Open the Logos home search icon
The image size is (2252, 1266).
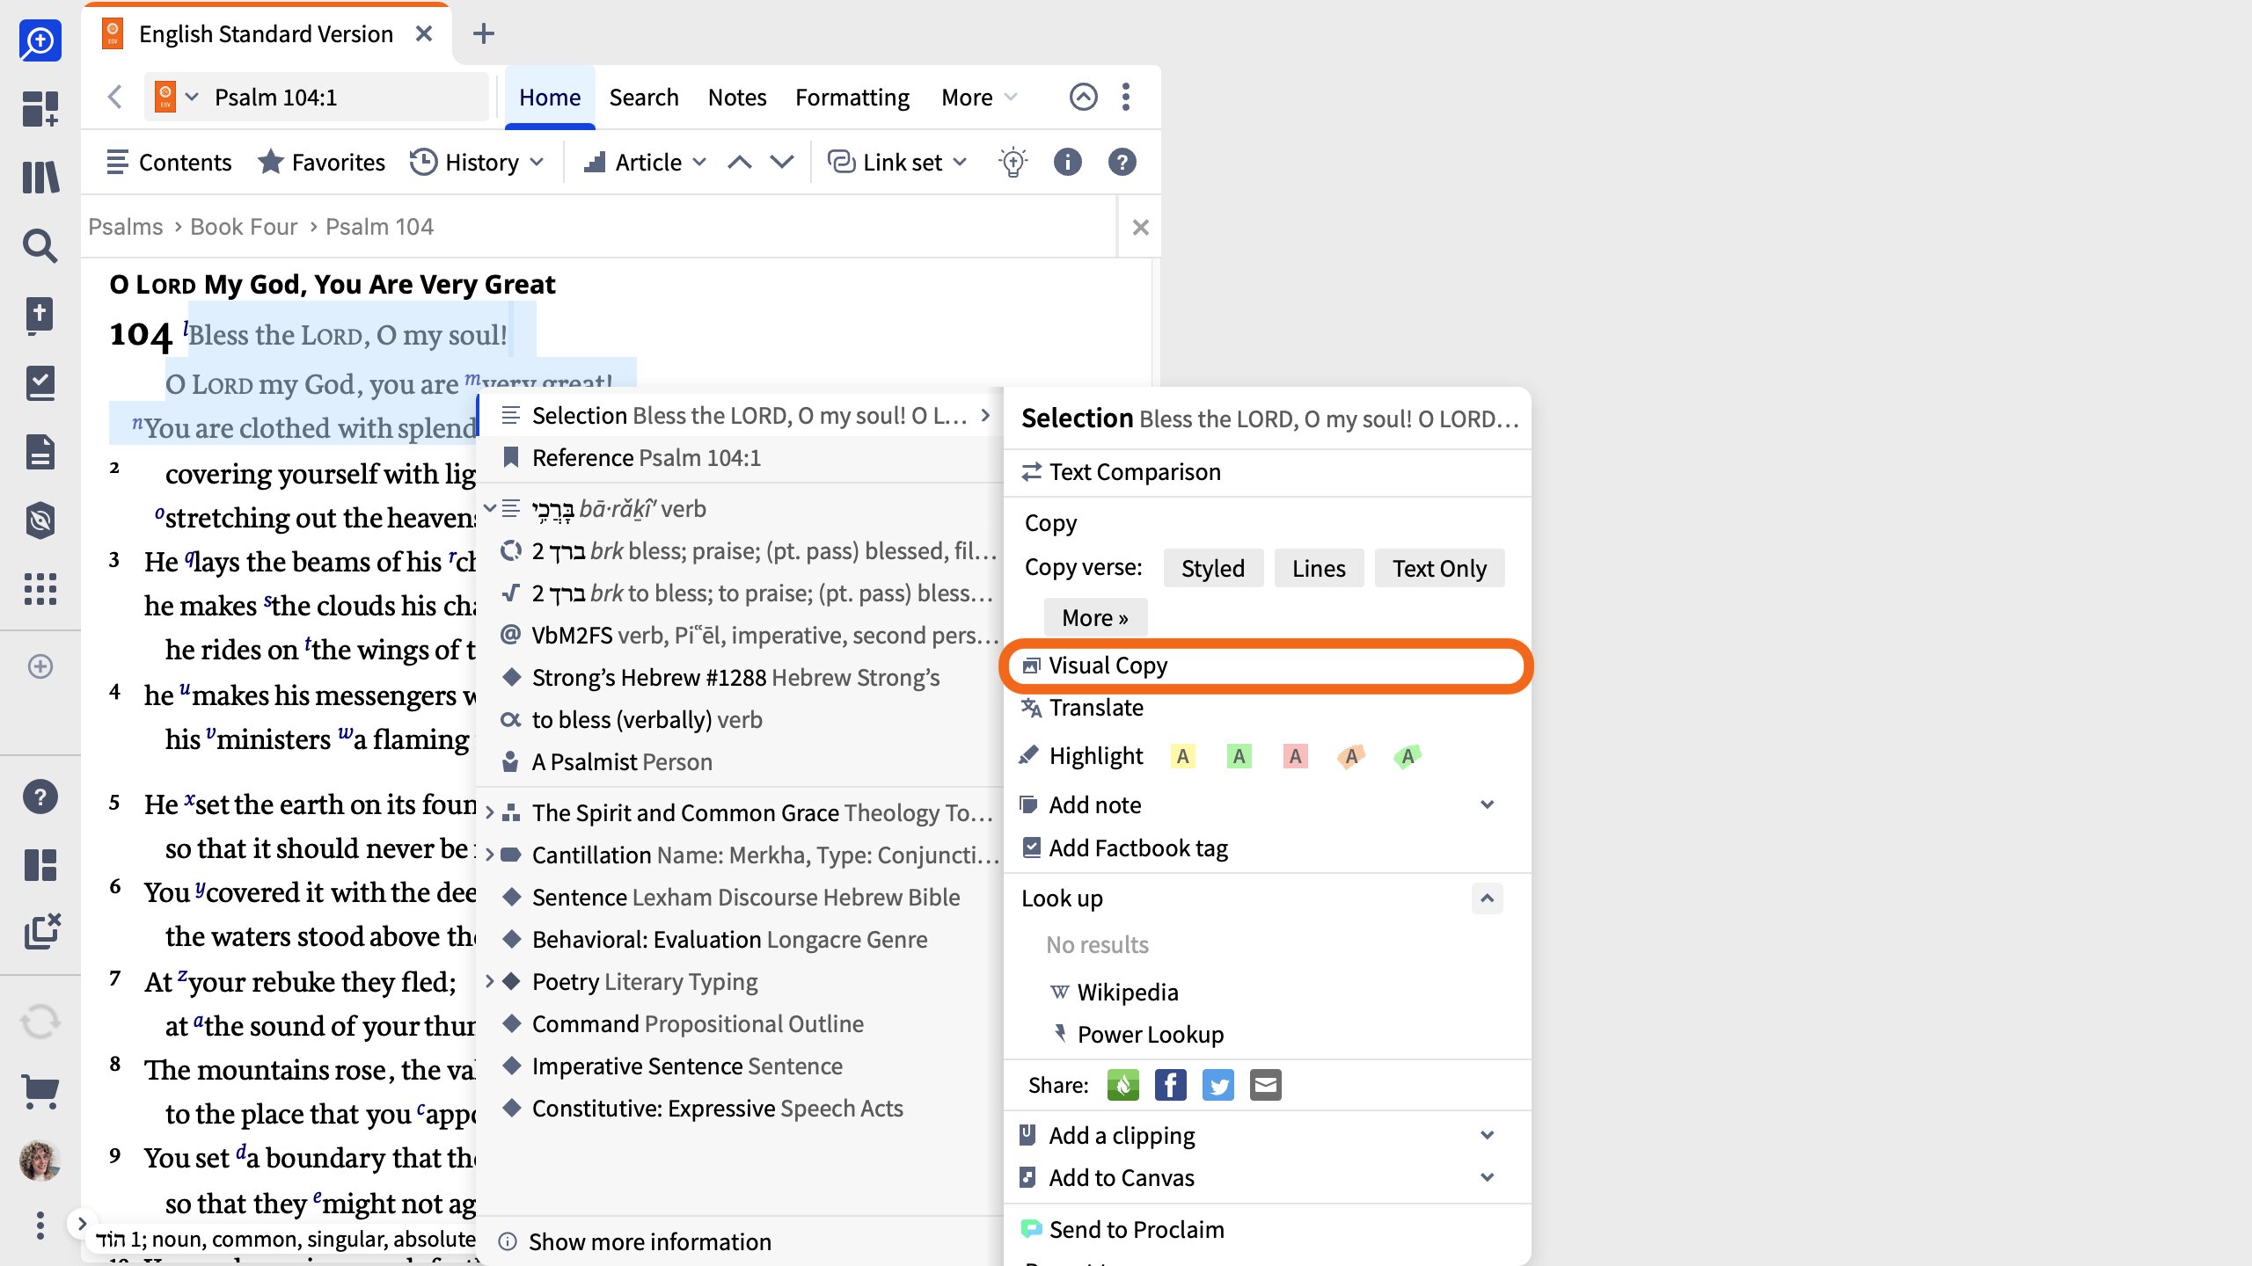[40, 40]
